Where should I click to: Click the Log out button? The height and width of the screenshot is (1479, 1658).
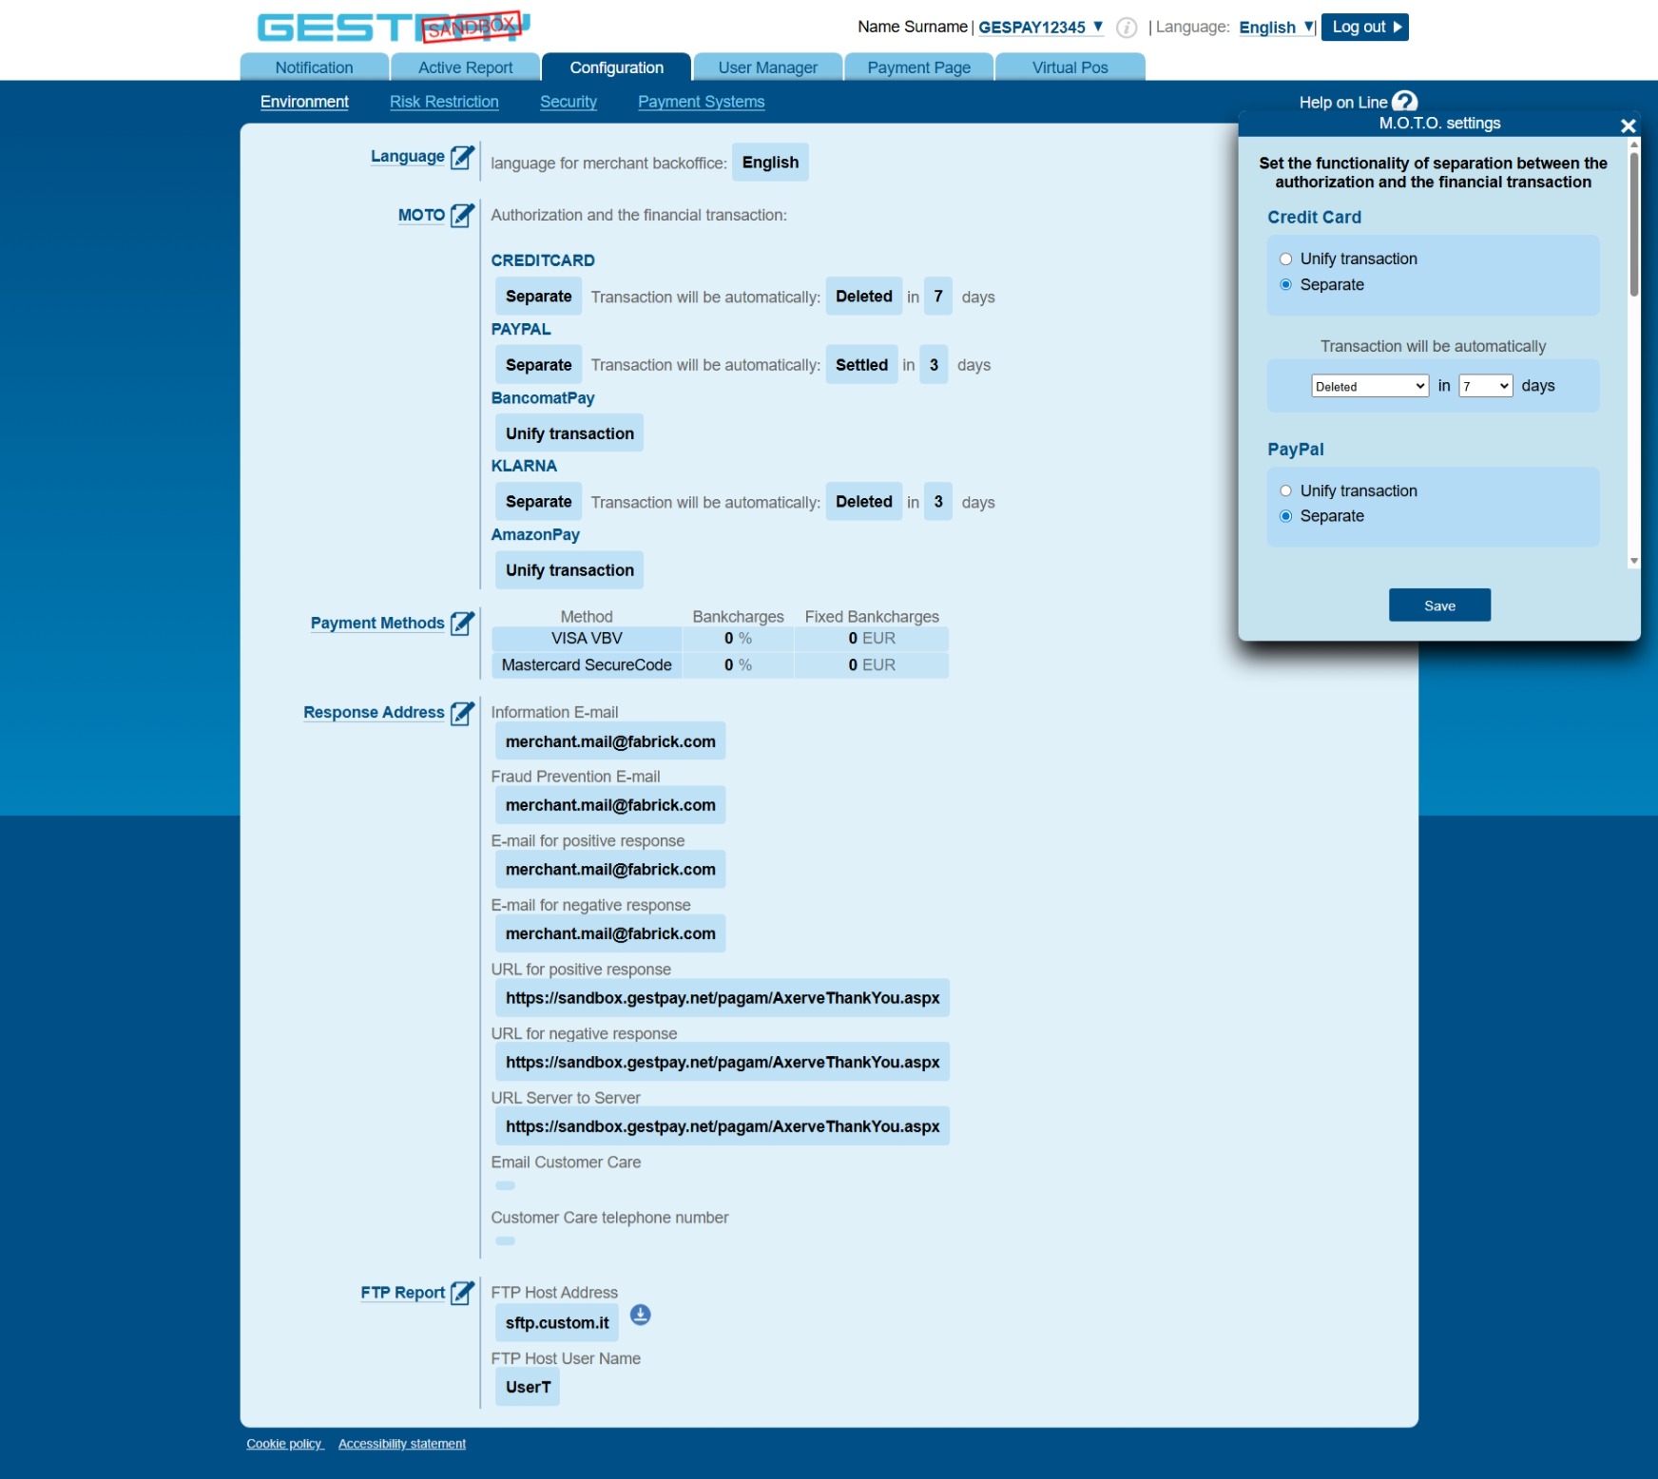pyautogui.click(x=1364, y=27)
